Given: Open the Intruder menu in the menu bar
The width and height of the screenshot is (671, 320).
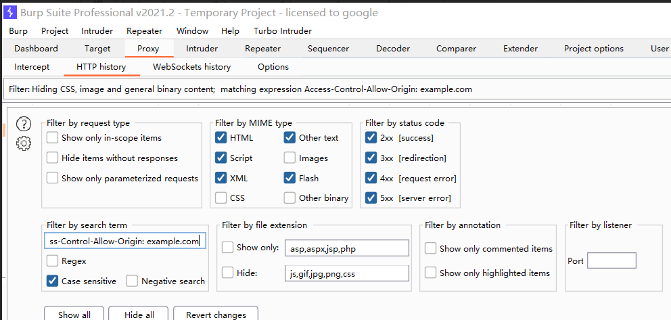Looking at the screenshot, I should [x=97, y=31].
